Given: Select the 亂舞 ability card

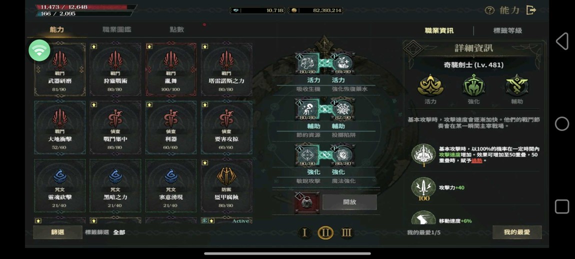Looking at the screenshot, I should tap(171, 69).
